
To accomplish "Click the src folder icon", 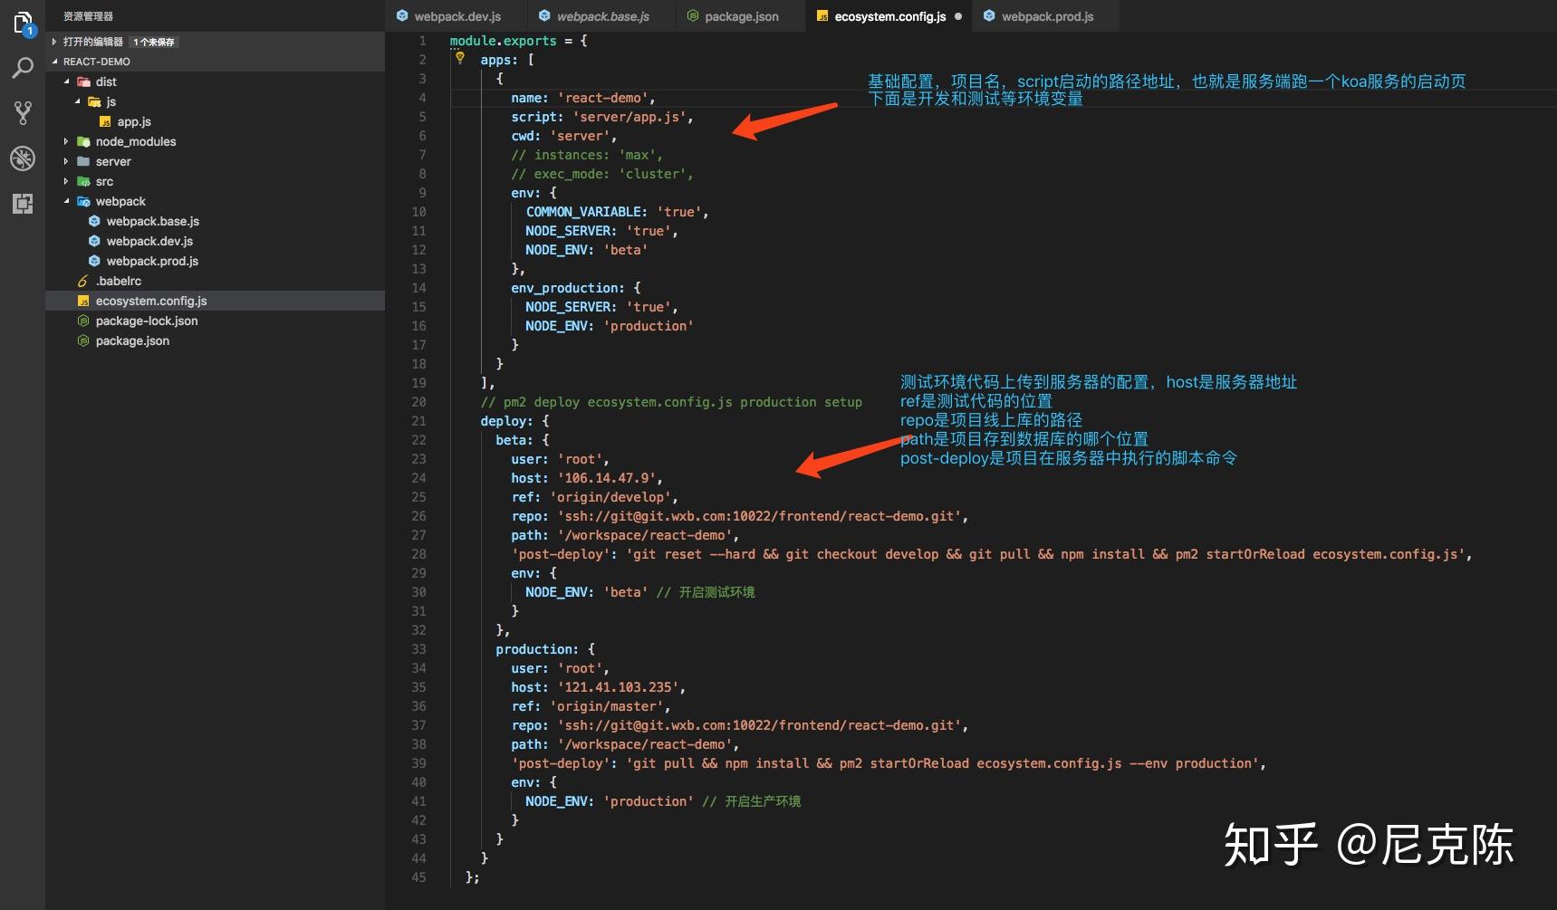I will [83, 181].
